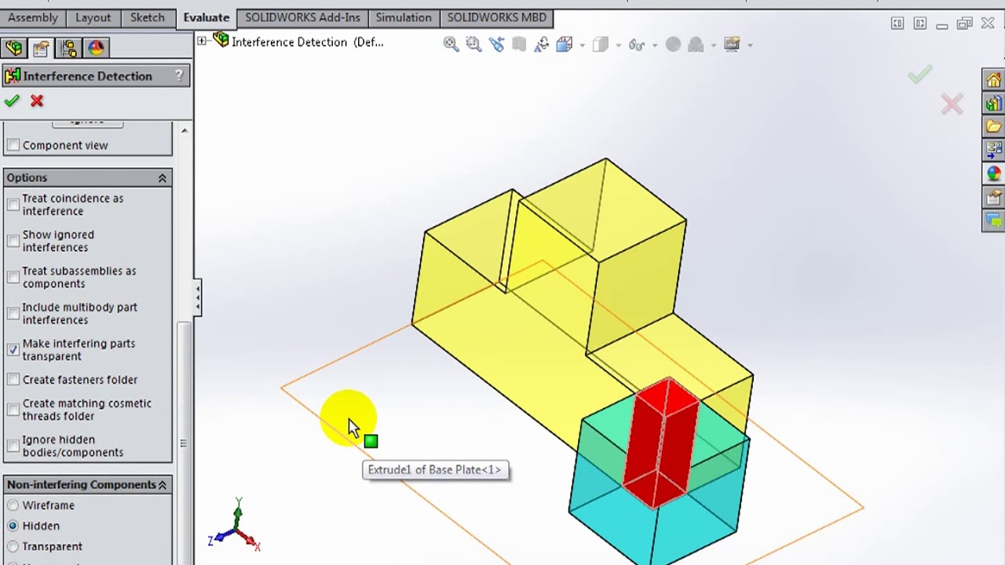
Task: Check Treat coincidence as interference
Action: (x=13, y=205)
